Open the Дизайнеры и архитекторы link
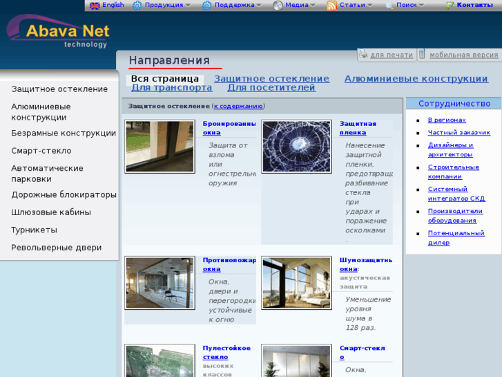The height and width of the screenshot is (377, 502). point(450,150)
